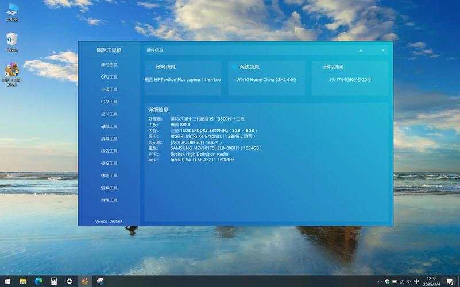Go to 磁盘工具 in the sidebar
The image size is (460, 287).
pyautogui.click(x=109, y=126)
